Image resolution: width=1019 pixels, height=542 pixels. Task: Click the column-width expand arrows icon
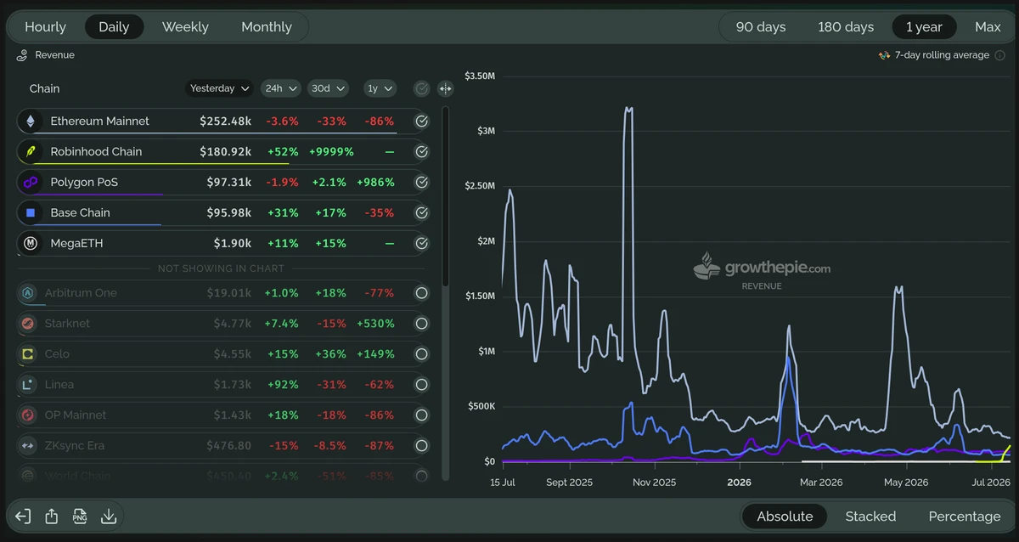click(445, 88)
